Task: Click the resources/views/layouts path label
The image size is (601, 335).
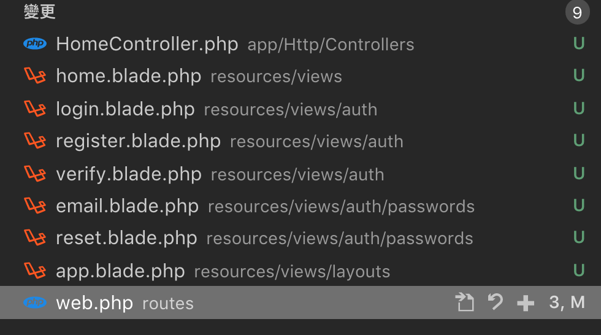Action: click(x=292, y=271)
